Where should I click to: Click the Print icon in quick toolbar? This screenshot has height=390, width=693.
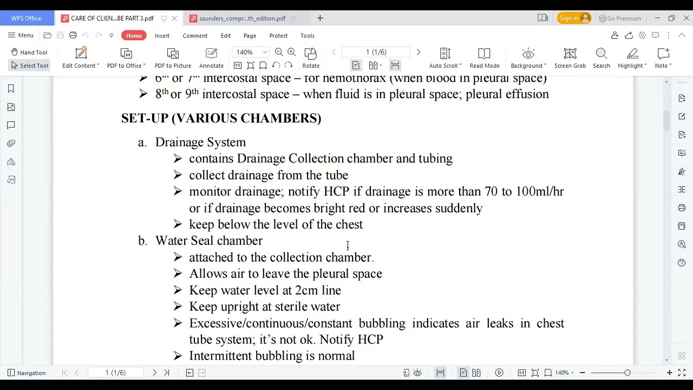tap(73, 35)
